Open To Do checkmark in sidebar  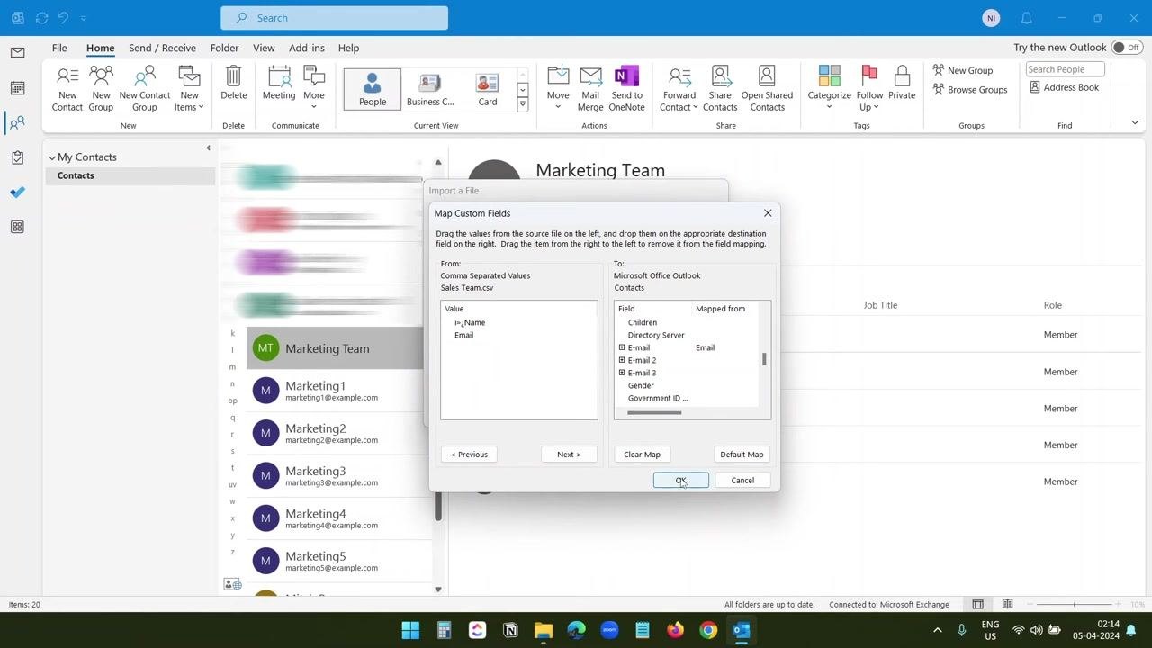click(17, 192)
